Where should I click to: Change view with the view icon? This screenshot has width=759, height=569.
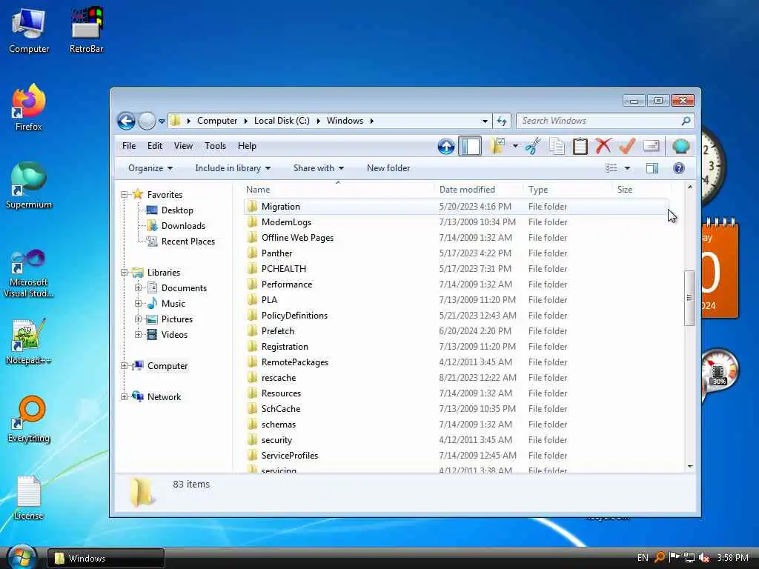click(611, 168)
